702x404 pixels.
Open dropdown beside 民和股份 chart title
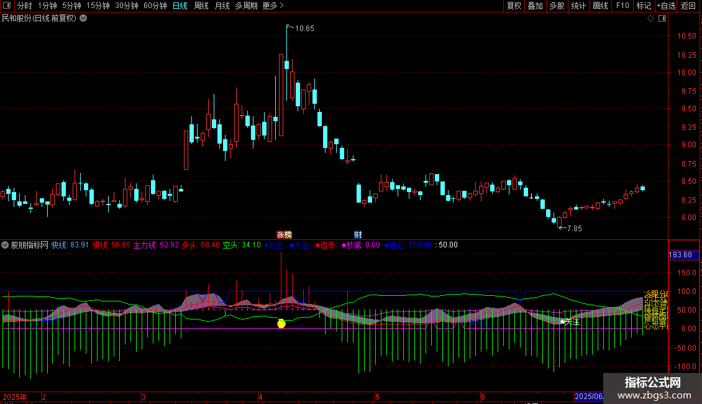coord(83,19)
